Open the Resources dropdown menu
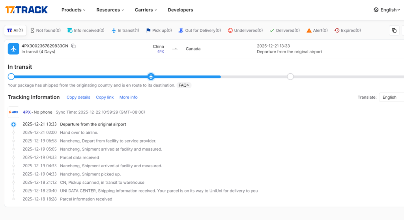Image resolution: width=404 pixels, height=220 pixels. [x=110, y=10]
